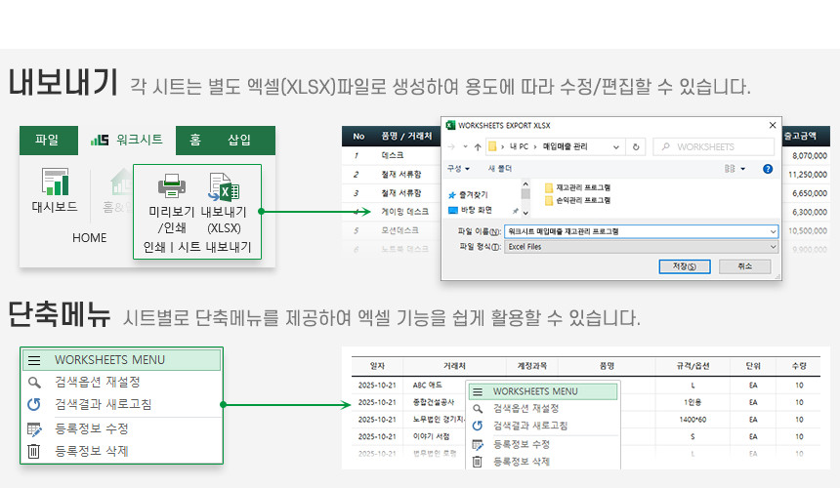The height and width of the screenshot is (488, 840).
Task: Expand the 파일 형식 Excel Files dropdown
Action: (773, 247)
